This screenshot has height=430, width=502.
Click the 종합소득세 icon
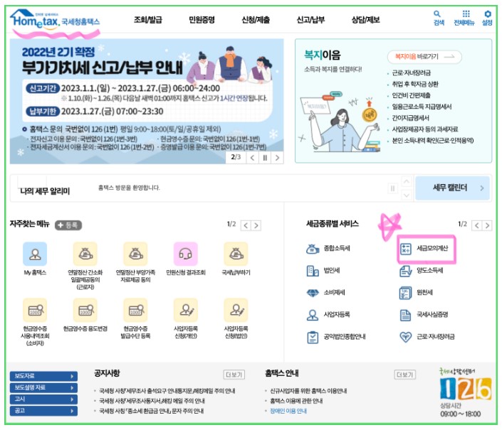point(313,248)
